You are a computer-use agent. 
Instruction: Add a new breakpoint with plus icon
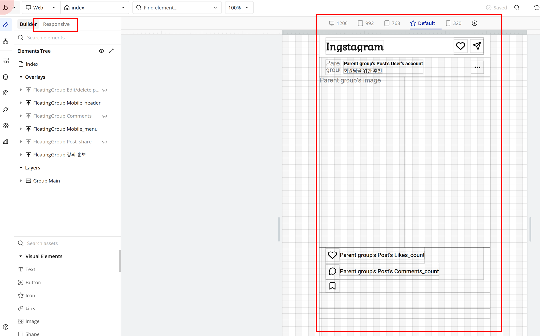(475, 23)
